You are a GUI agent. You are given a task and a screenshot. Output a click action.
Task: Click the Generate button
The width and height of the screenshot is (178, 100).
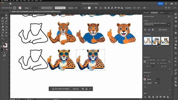tap(163, 30)
